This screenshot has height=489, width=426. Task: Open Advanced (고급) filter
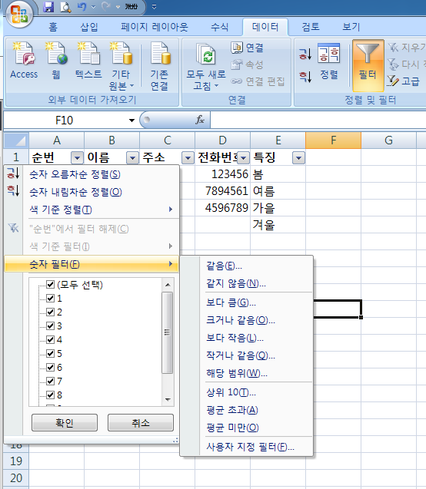pos(404,81)
